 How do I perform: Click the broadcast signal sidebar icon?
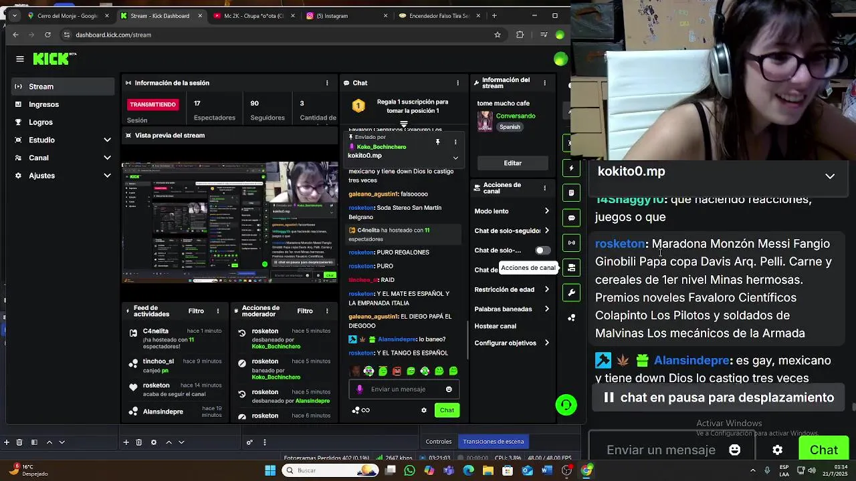[x=571, y=243]
